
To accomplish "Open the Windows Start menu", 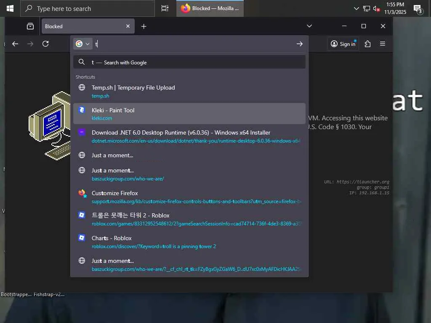I will coord(10,8).
